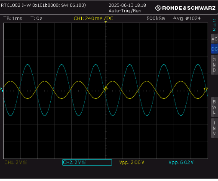The height and width of the screenshot is (181, 218).
Task: Click the Avg. #1024 averaging indicator
Action: tap(187, 18)
